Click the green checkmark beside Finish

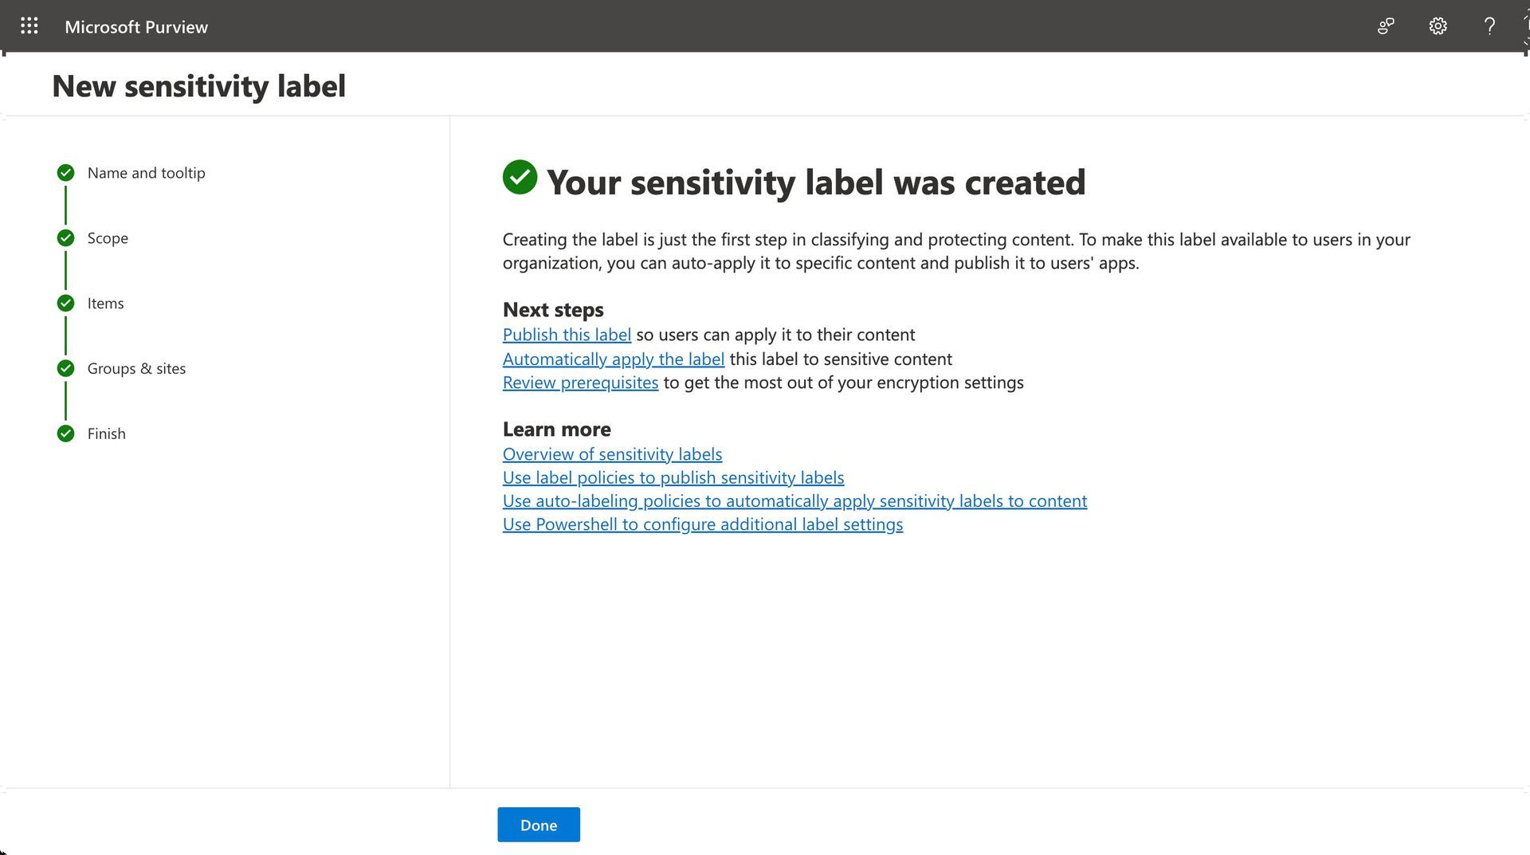66,433
